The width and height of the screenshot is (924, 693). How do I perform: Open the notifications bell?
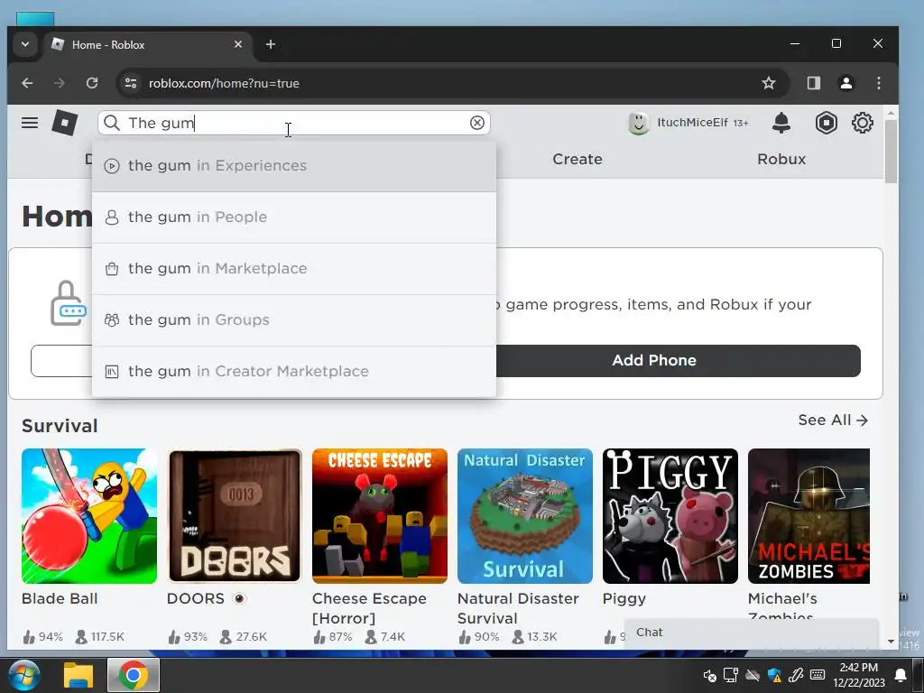click(781, 123)
